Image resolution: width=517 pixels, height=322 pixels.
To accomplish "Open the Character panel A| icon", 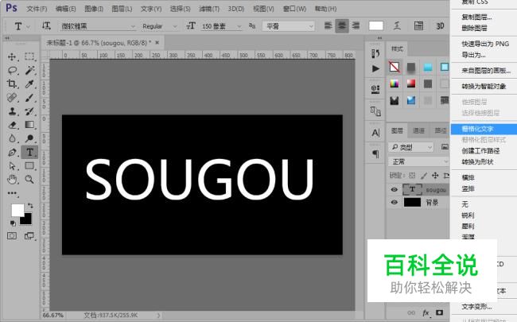I will pos(375,133).
